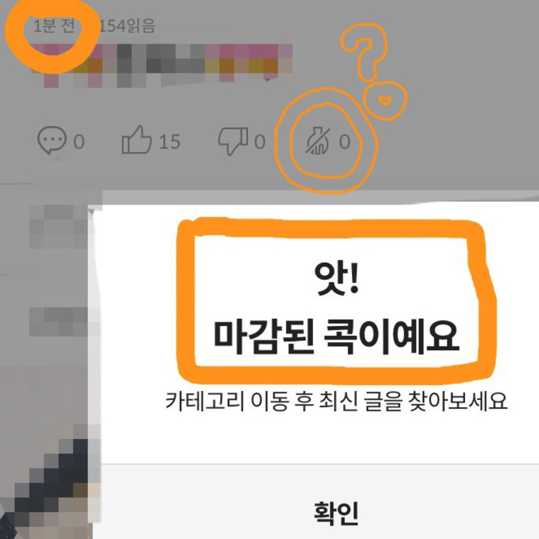Click the dislike count 0 beside thumbs-down
This screenshot has height=539, width=539.
[260, 142]
